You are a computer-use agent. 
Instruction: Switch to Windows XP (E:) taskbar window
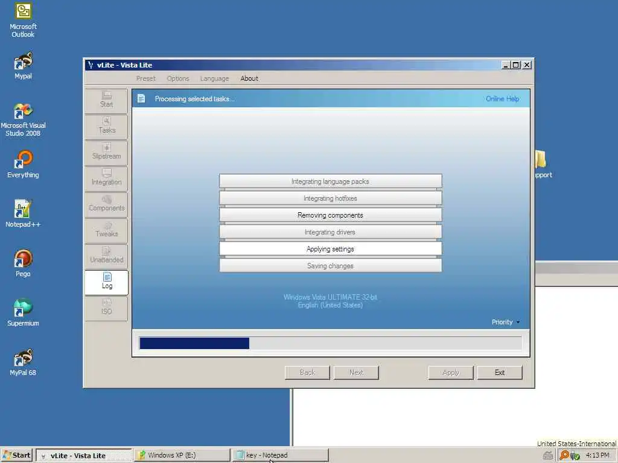182,455
